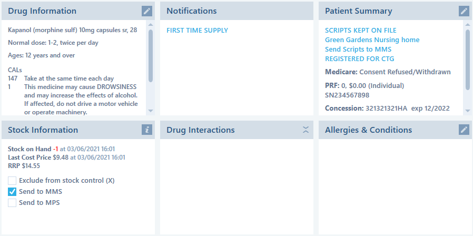Open SCRIPTS KEPT ON FILE link
This screenshot has width=473, height=236.
pos(360,31)
